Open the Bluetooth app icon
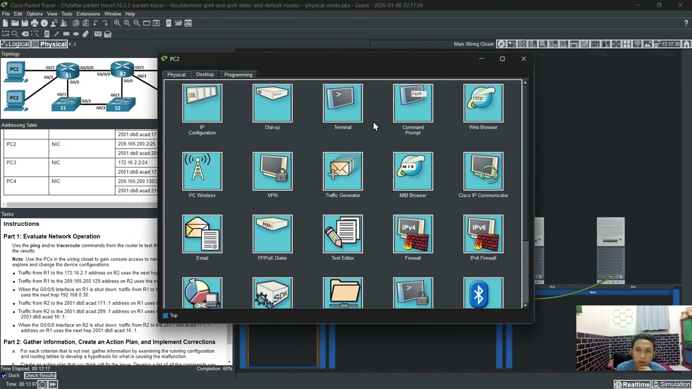Viewport: 692px width, 389px height. coord(483,293)
